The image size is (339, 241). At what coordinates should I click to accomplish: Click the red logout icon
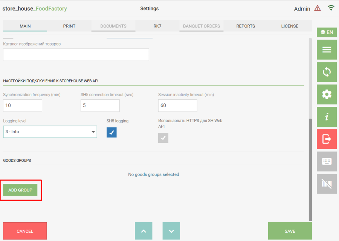[327, 139]
